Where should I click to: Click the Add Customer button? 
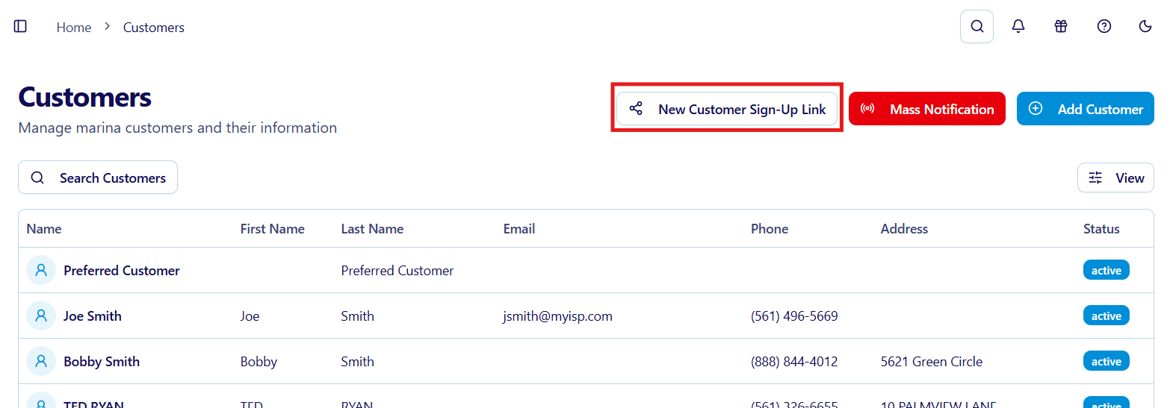1085,109
